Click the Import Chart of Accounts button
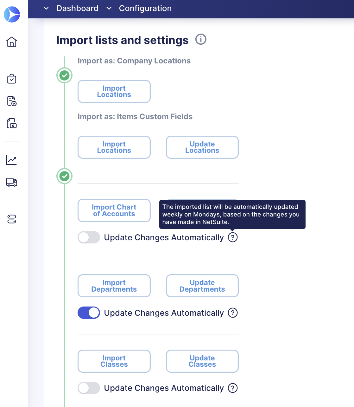The height and width of the screenshot is (407, 354). click(114, 210)
